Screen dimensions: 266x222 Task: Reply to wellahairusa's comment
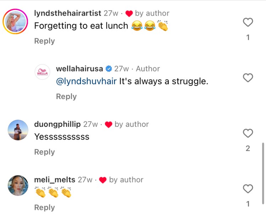coord(66,97)
